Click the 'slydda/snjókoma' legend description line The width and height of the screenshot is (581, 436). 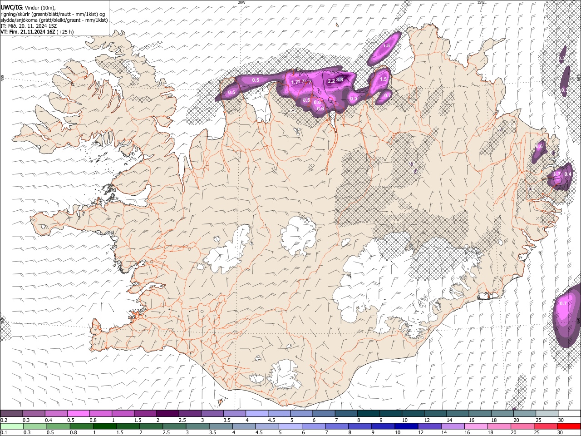point(54,20)
